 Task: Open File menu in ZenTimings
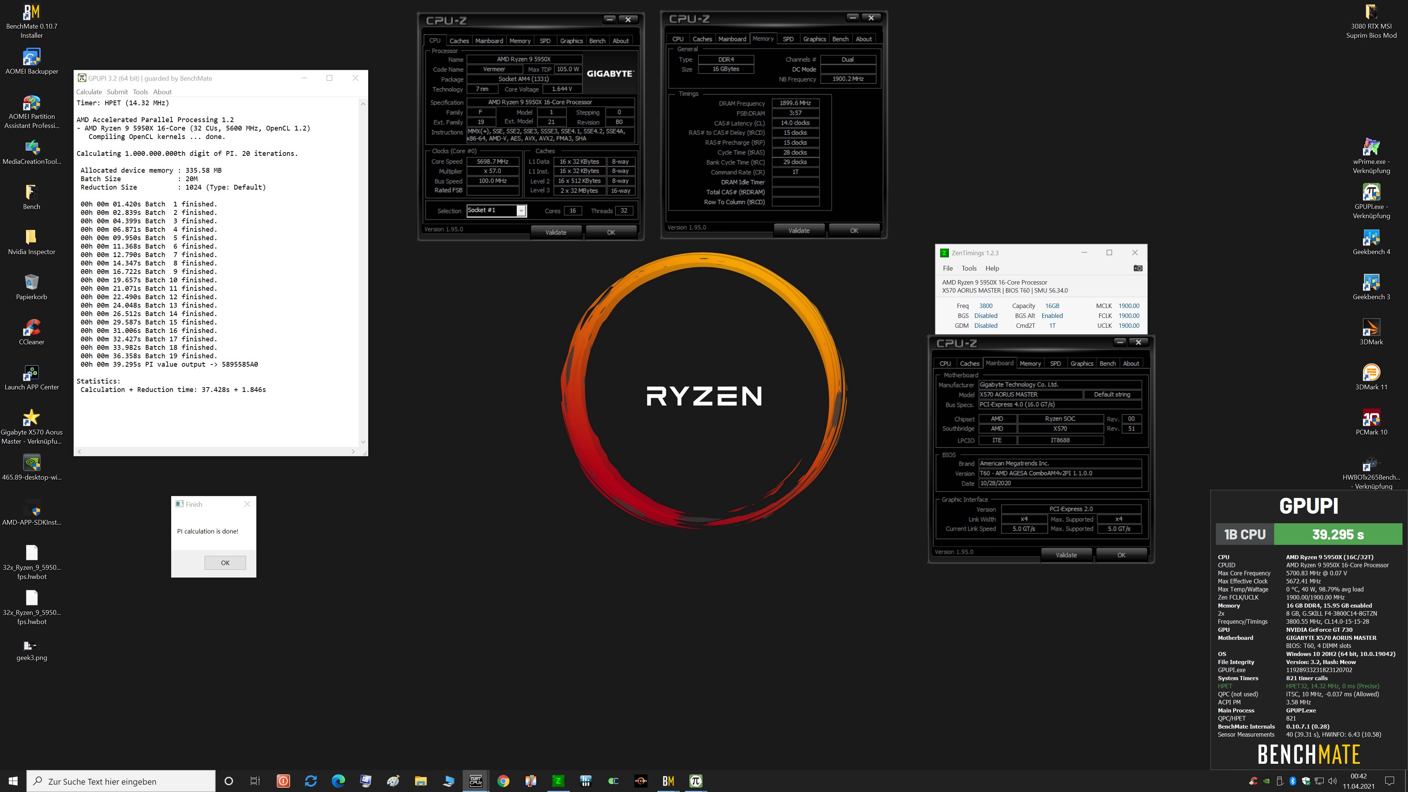pos(948,268)
